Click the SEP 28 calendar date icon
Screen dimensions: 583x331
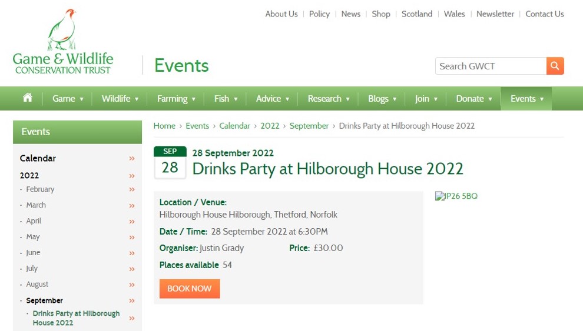coord(170,162)
